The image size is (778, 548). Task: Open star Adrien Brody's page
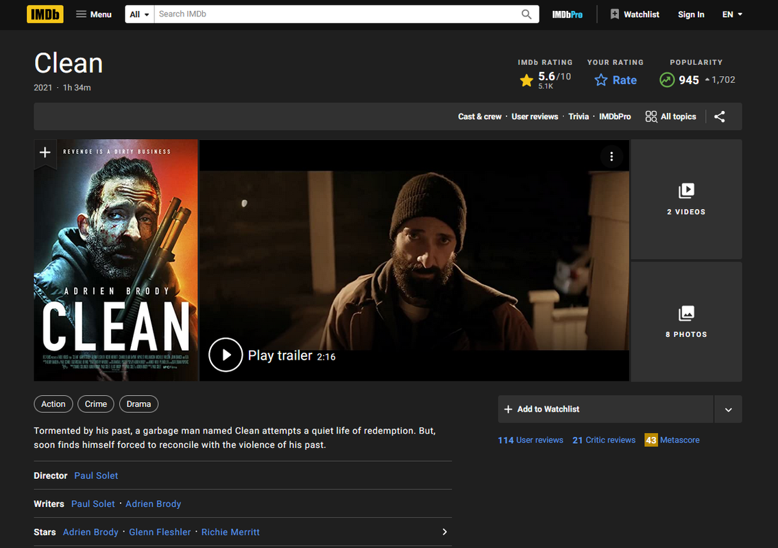tap(90, 532)
